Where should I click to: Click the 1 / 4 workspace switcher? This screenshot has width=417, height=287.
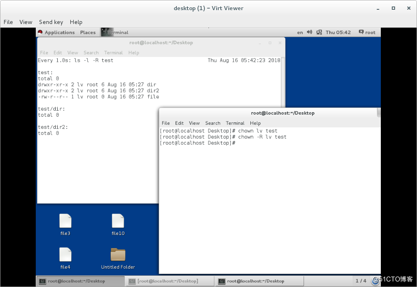[361, 281]
